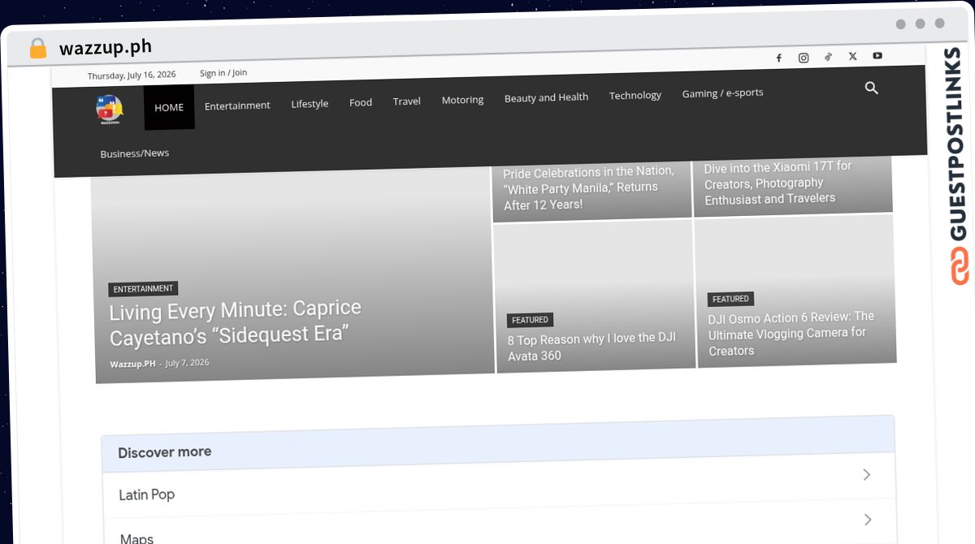975x544 pixels.
Task: Select the HOME menu tab
Action: click(x=169, y=107)
